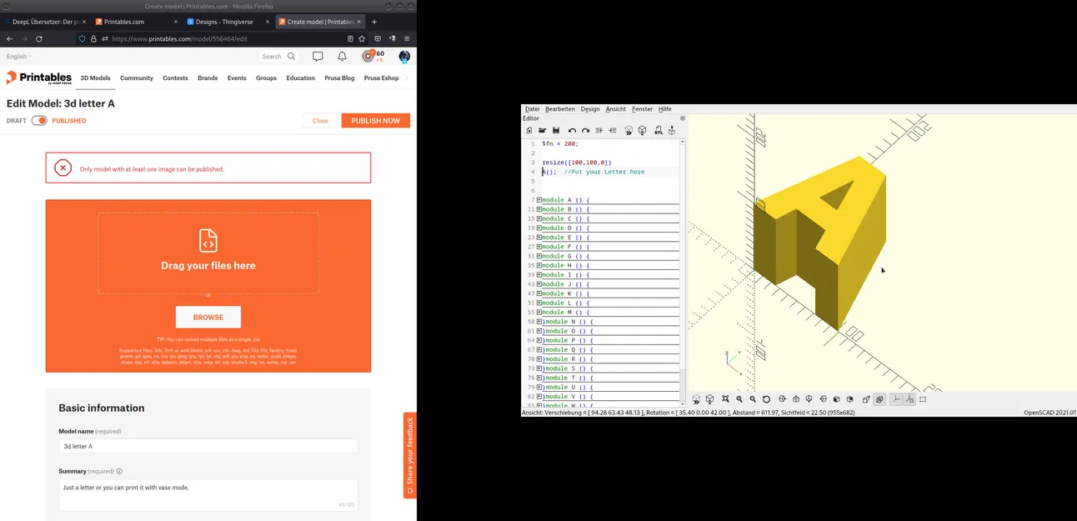Image resolution: width=1077 pixels, height=521 pixels.
Task: Switch the model draft state to published
Action: pyautogui.click(x=40, y=121)
